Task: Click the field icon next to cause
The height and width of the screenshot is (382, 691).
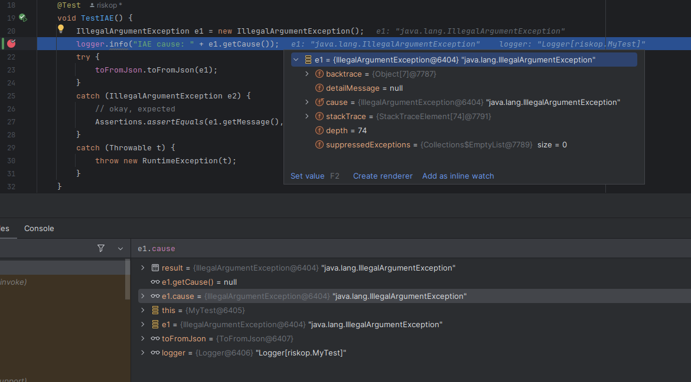Action: tap(320, 102)
